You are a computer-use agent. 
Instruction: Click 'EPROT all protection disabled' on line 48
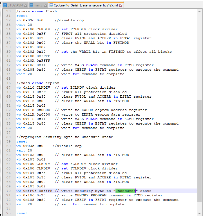point(94,92)
